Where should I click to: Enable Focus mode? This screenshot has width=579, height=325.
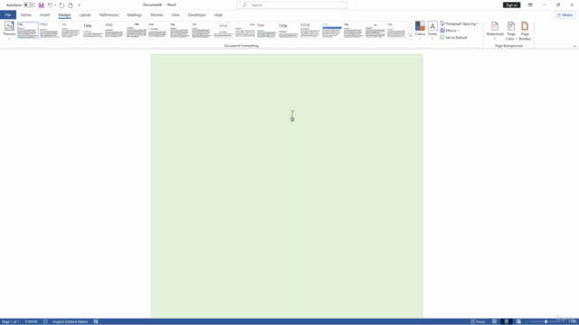point(478,321)
